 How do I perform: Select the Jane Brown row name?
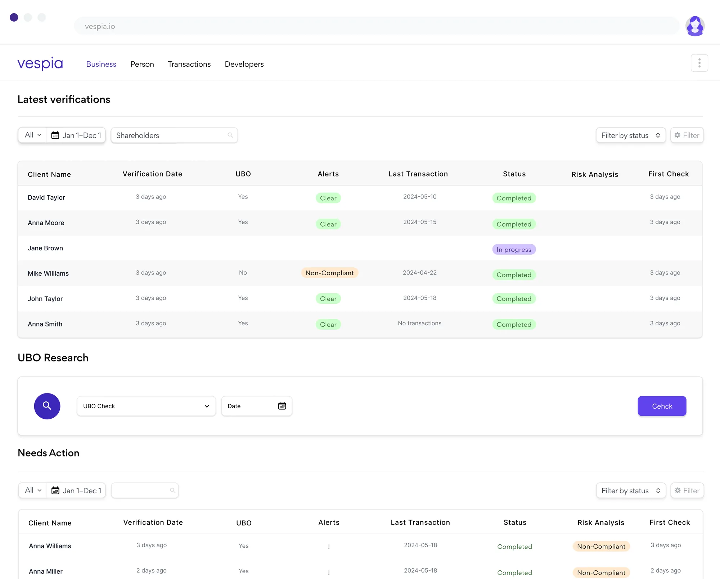[45, 248]
